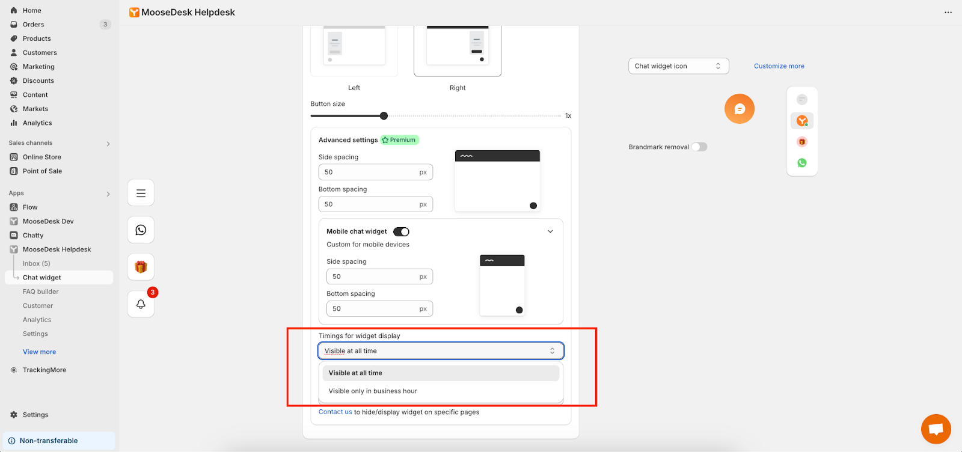This screenshot has width=962, height=452.
Task: Select the Chat widget submenu item
Action: point(59,278)
